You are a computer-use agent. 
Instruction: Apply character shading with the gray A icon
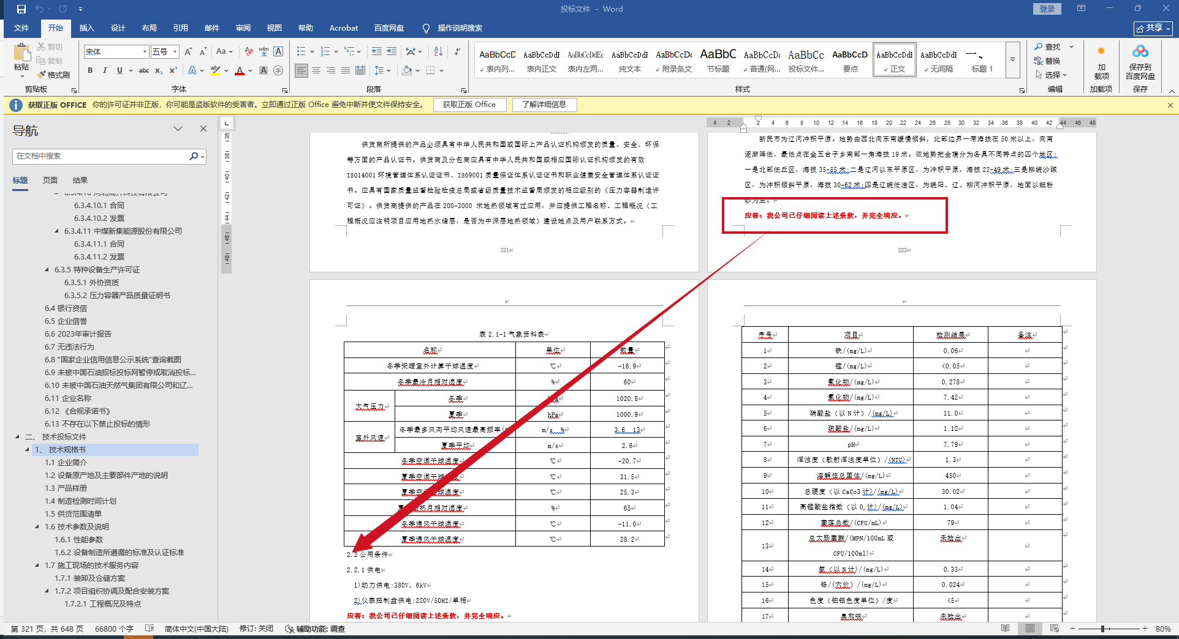tap(263, 70)
